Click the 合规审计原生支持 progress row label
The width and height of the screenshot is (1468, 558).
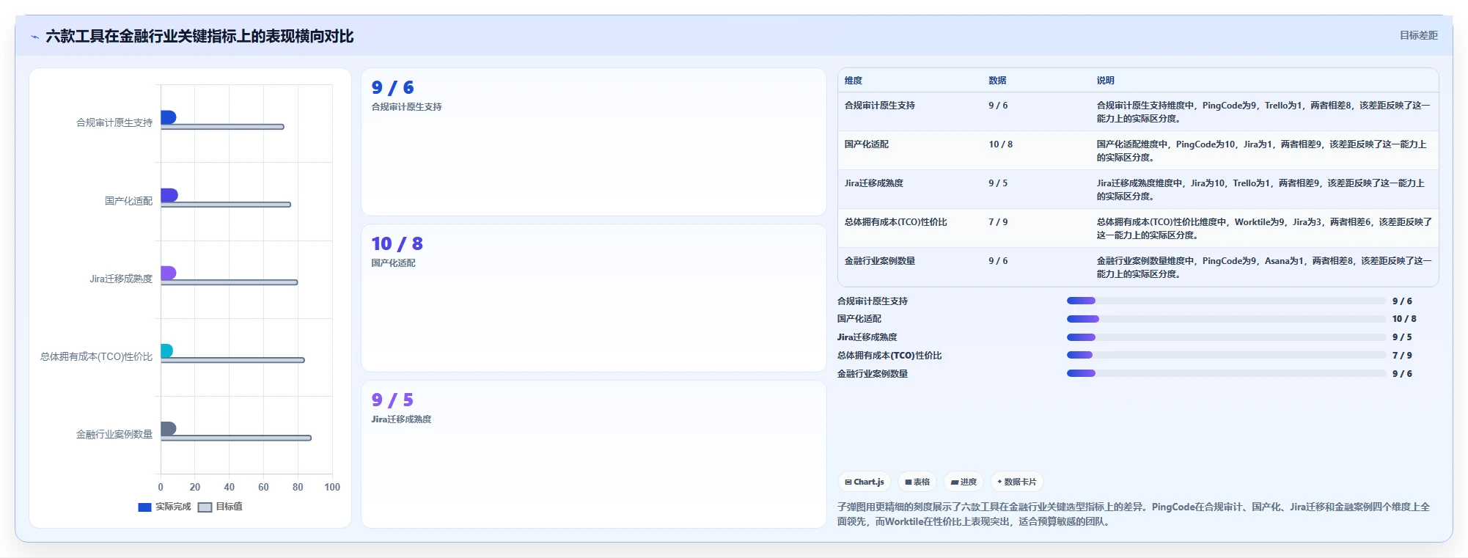coord(873,301)
